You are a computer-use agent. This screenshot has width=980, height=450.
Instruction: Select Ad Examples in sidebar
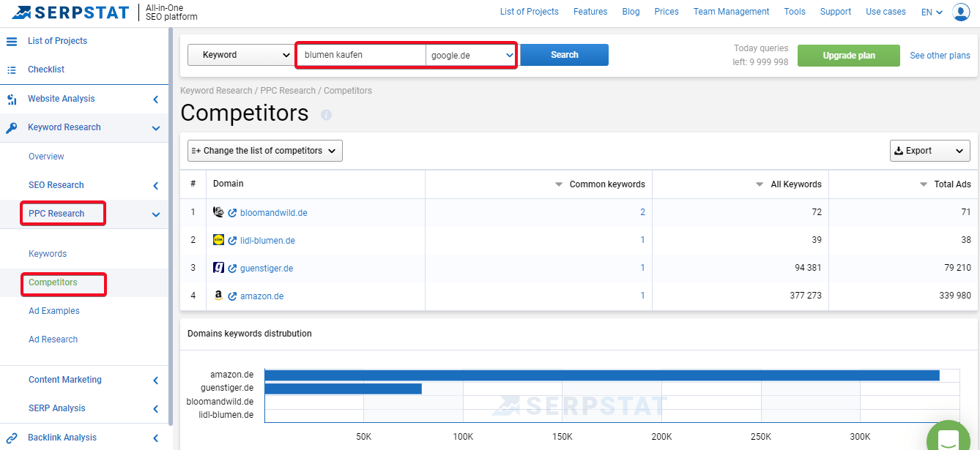pyautogui.click(x=54, y=311)
